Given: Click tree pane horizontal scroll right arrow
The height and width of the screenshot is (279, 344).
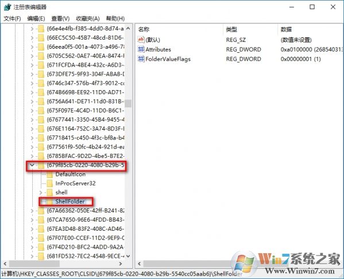Looking at the screenshot, I should [121, 263].
